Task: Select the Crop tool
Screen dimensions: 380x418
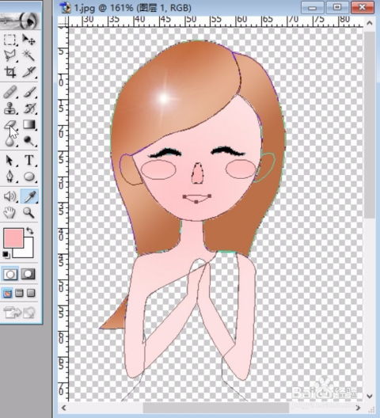Action: [x=9, y=72]
